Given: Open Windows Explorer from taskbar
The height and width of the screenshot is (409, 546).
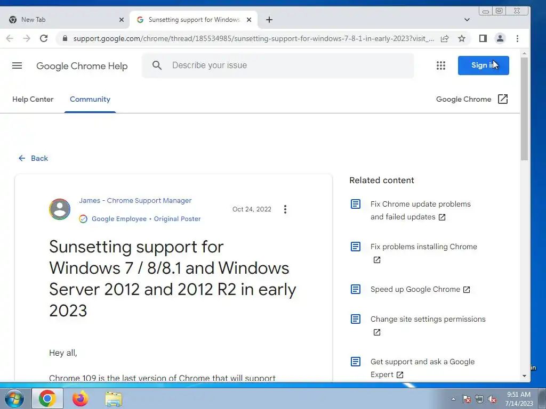Looking at the screenshot, I should tap(114, 399).
